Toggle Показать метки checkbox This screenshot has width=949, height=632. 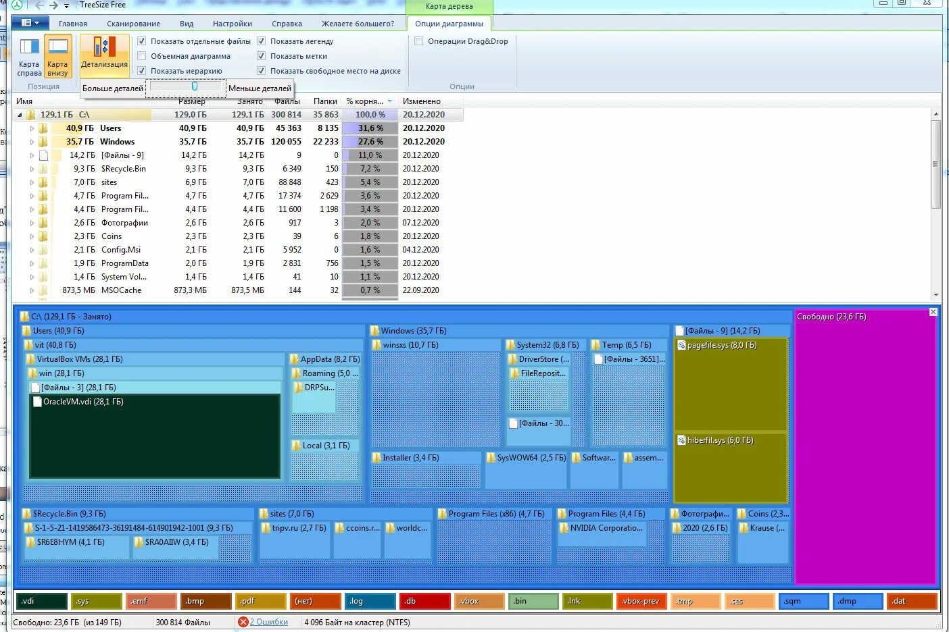pyautogui.click(x=261, y=56)
